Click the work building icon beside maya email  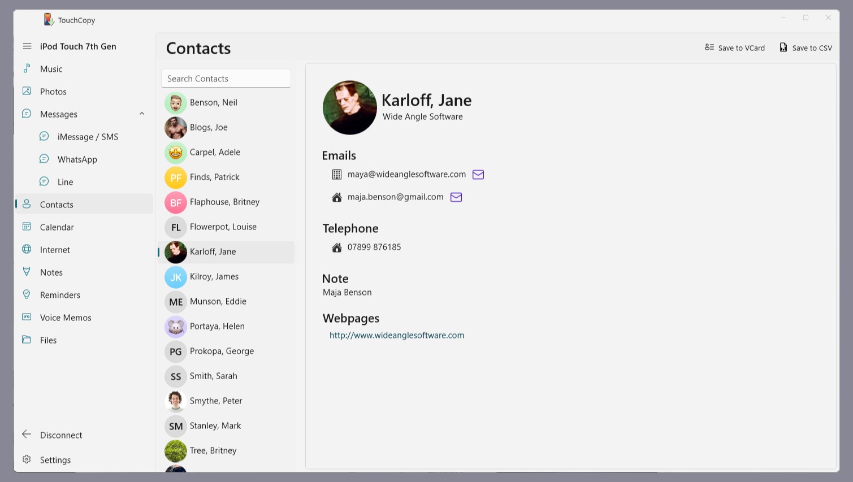pyautogui.click(x=337, y=175)
